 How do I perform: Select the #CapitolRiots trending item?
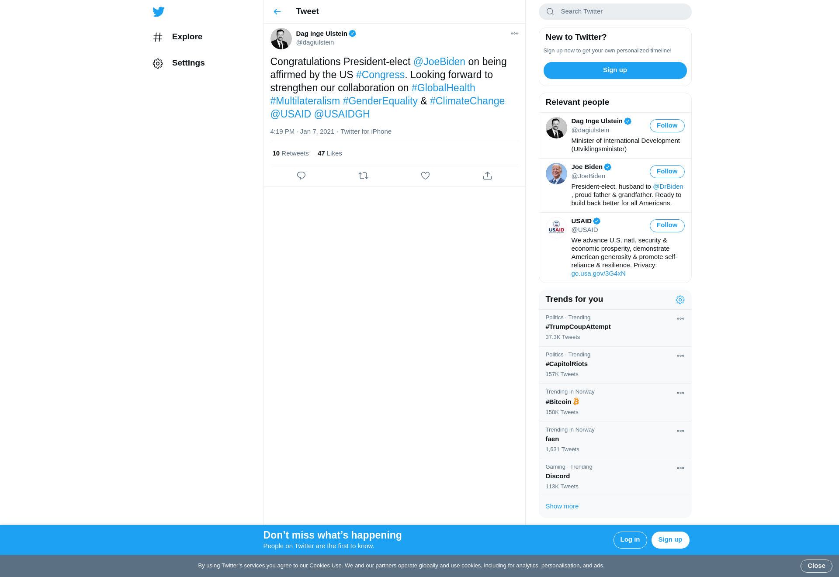566,364
